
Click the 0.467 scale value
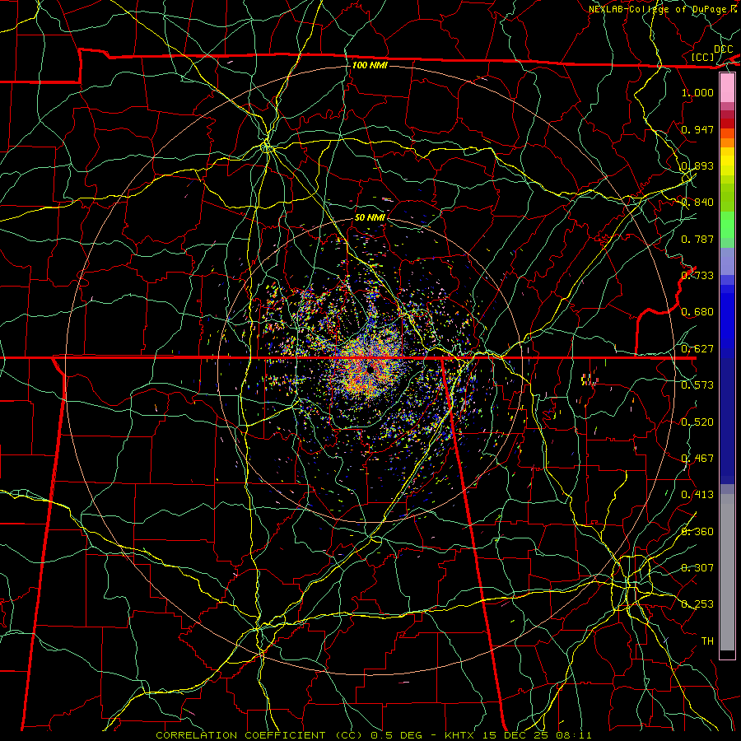pos(697,459)
